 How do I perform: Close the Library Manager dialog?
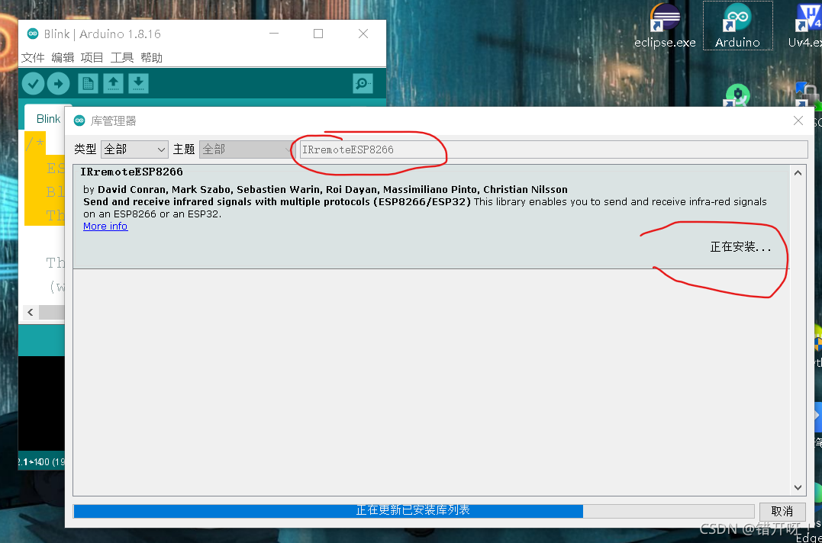pos(798,120)
